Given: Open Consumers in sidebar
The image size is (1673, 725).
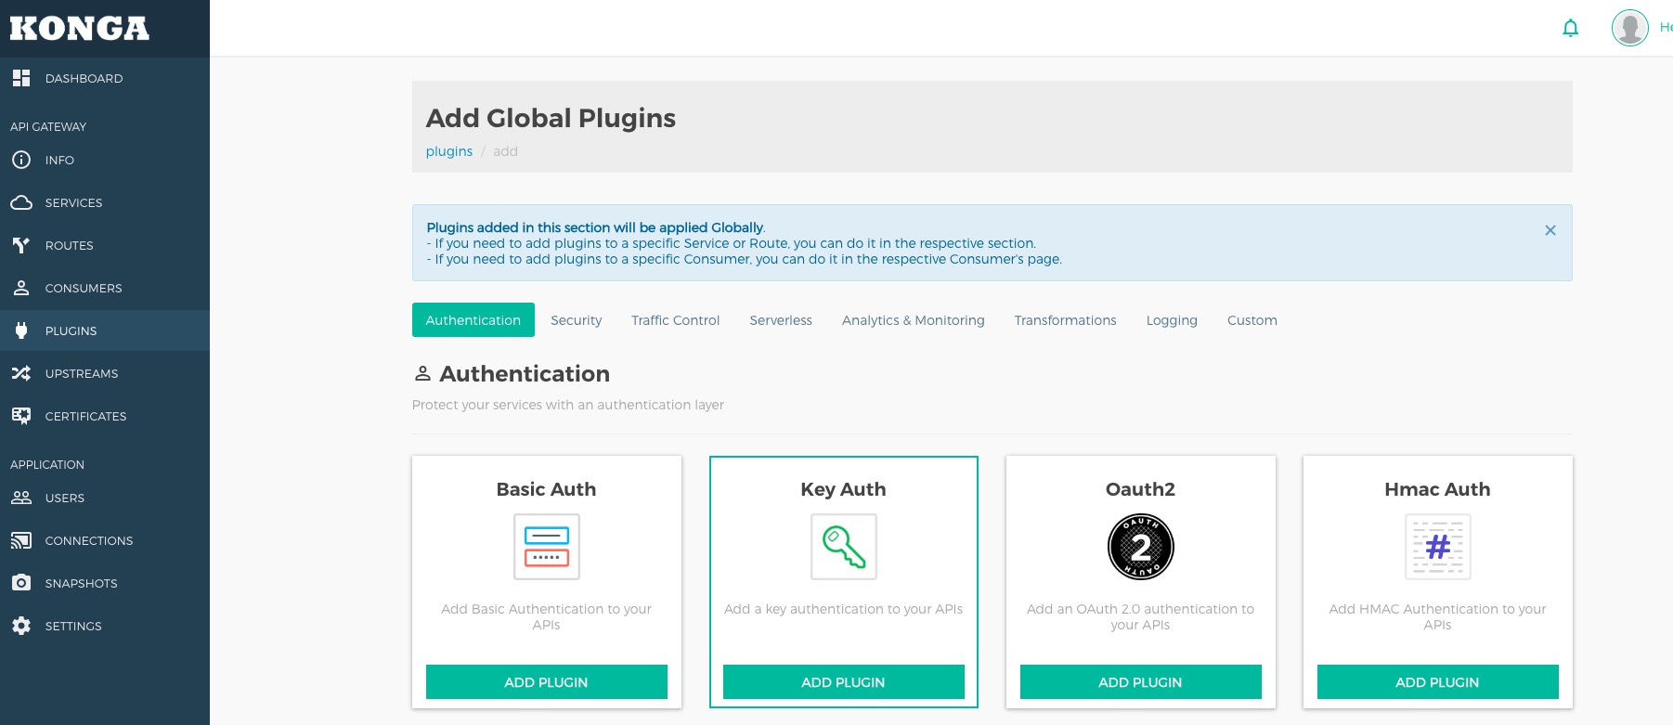Looking at the screenshot, I should [x=105, y=289].
